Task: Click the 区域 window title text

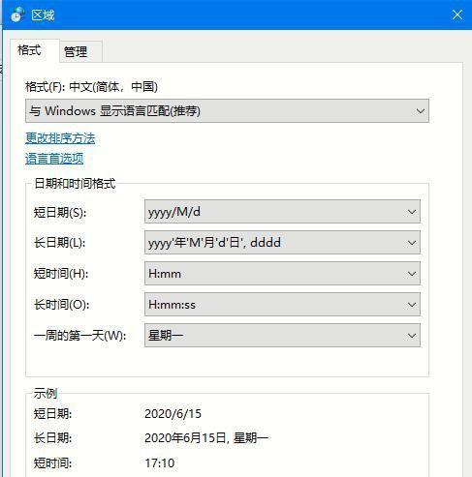Action: 43,15
